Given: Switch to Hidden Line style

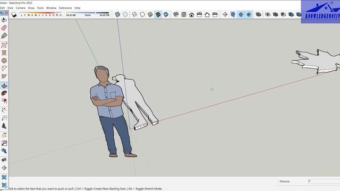Looking at the screenshot, I should pyautogui.click(x=142, y=14).
